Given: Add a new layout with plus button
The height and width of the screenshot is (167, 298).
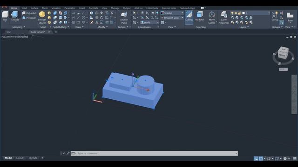Looking at the screenshot, I should [42, 158].
